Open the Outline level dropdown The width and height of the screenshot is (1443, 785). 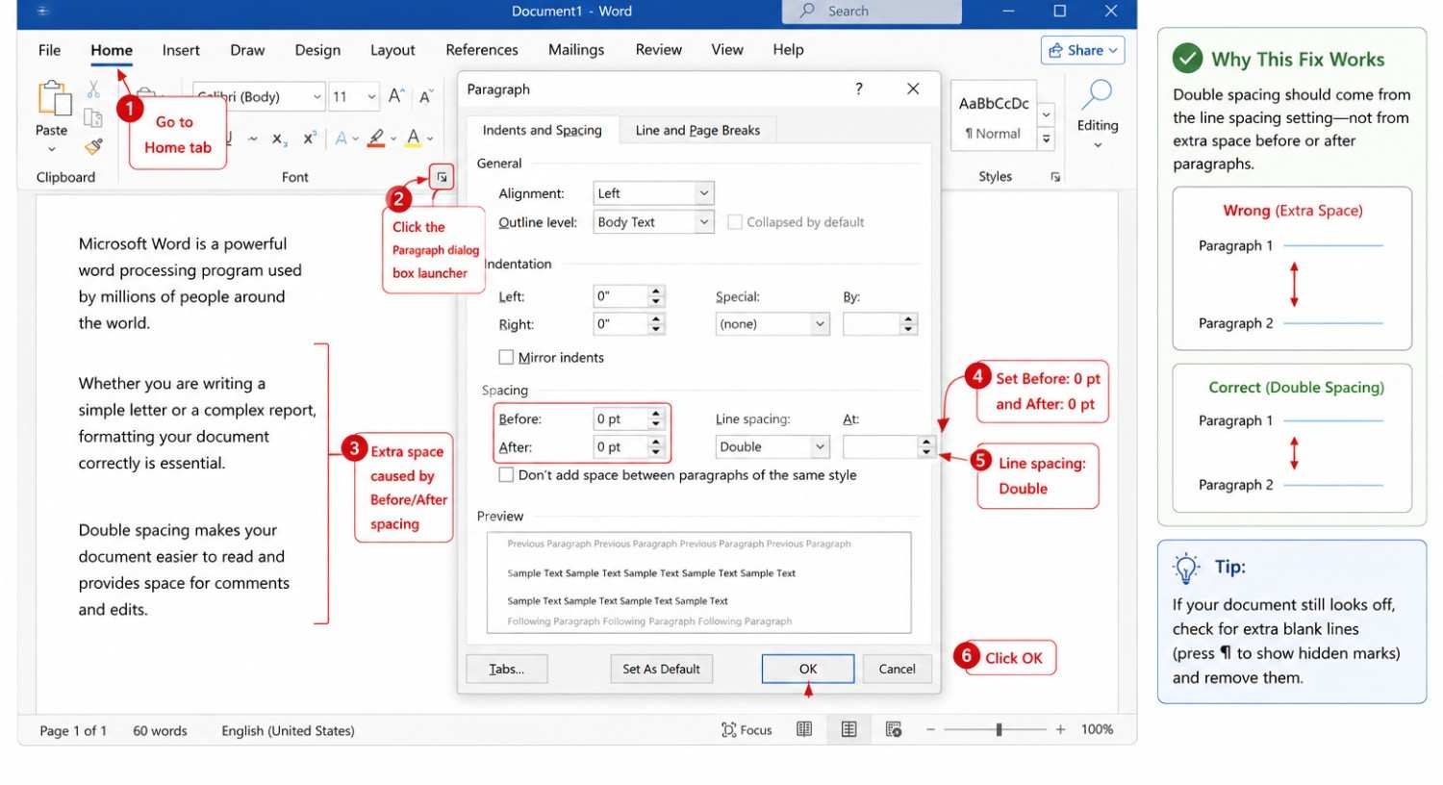tap(704, 222)
